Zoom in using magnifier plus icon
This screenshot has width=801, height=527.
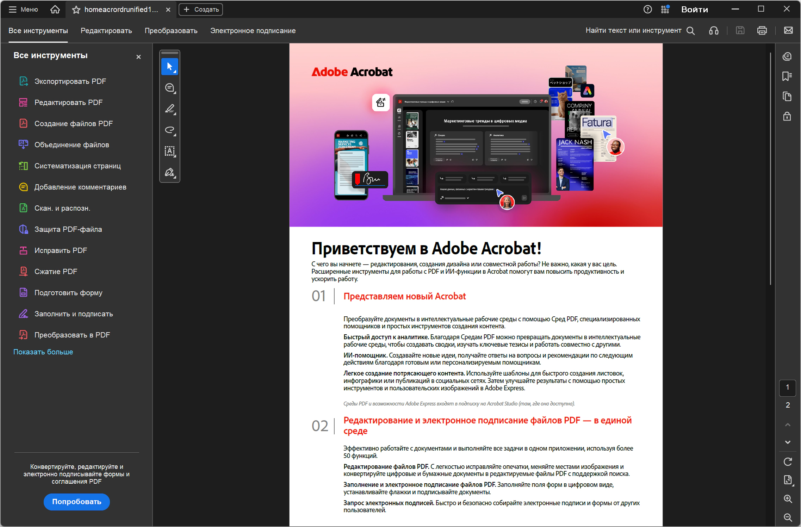click(788, 499)
